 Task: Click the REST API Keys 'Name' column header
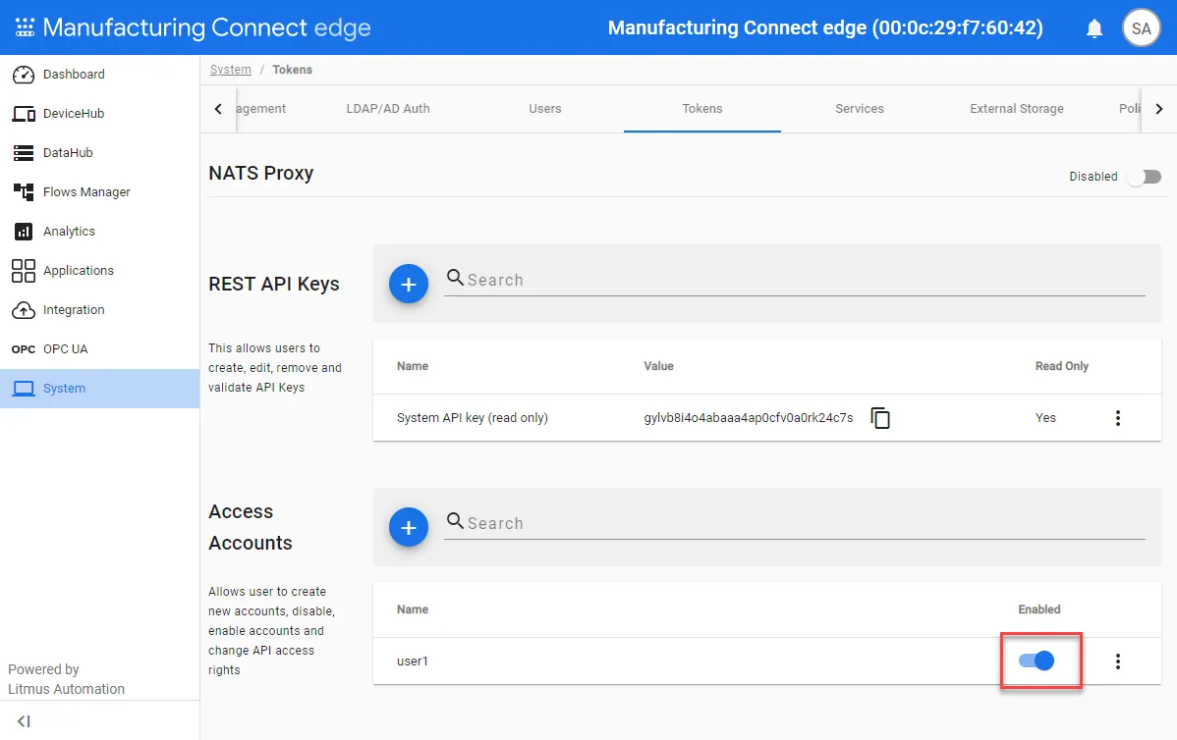[412, 366]
